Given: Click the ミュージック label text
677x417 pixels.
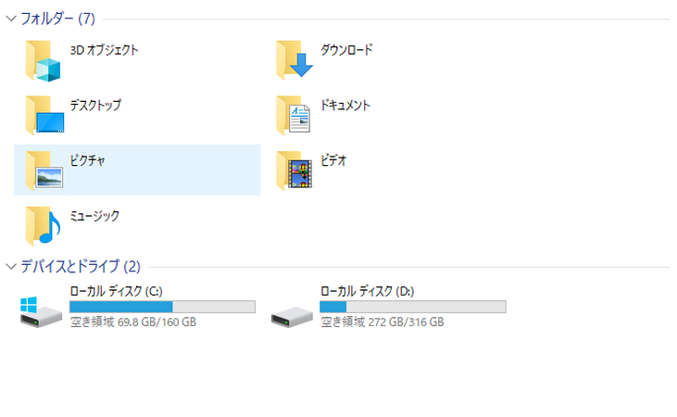Looking at the screenshot, I should coord(94,216).
